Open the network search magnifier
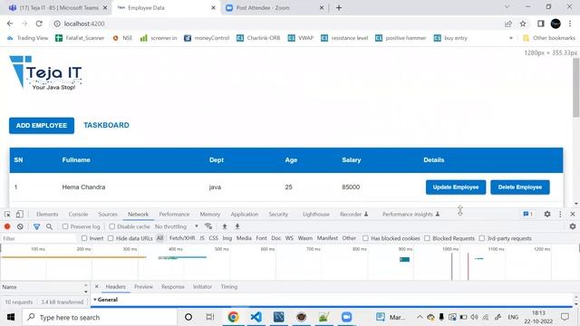The image size is (580, 326). [49, 226]
